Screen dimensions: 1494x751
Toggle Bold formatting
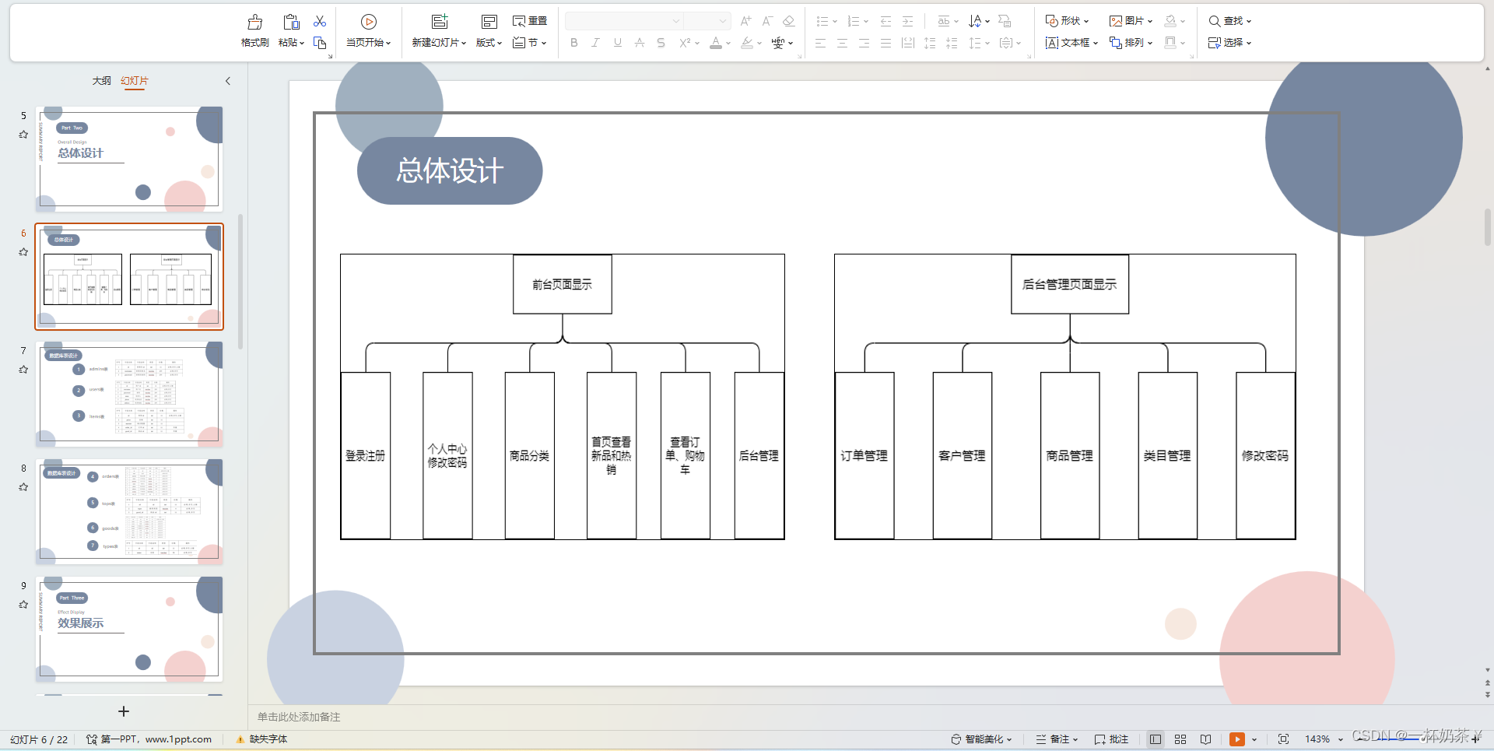pos(573,43)
